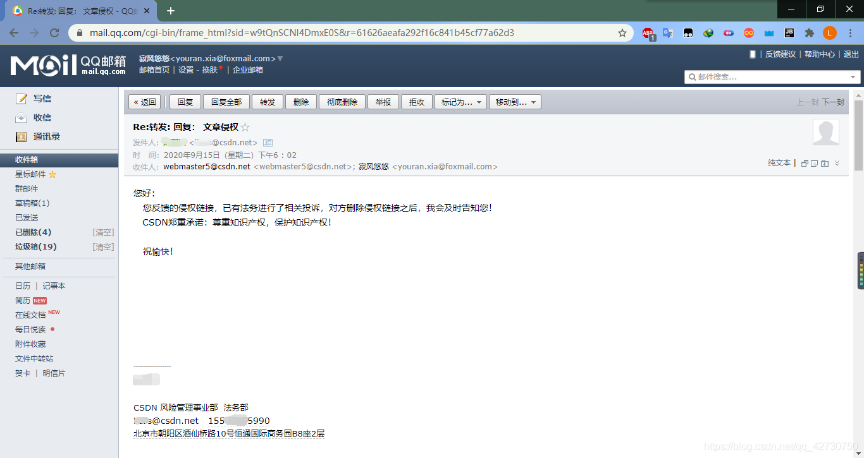The image size is (864, 458).
Task: Open email in new window icon
Action: [x=805, y=163]
